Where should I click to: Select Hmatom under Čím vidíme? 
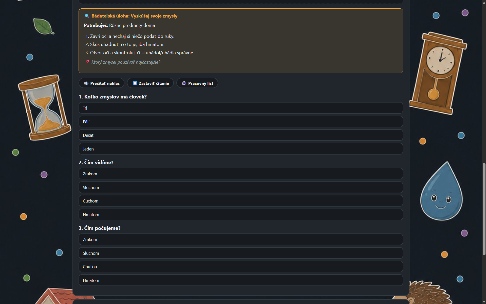coord(241,215)
